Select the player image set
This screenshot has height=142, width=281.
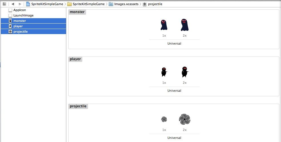(x=33, y=26)
